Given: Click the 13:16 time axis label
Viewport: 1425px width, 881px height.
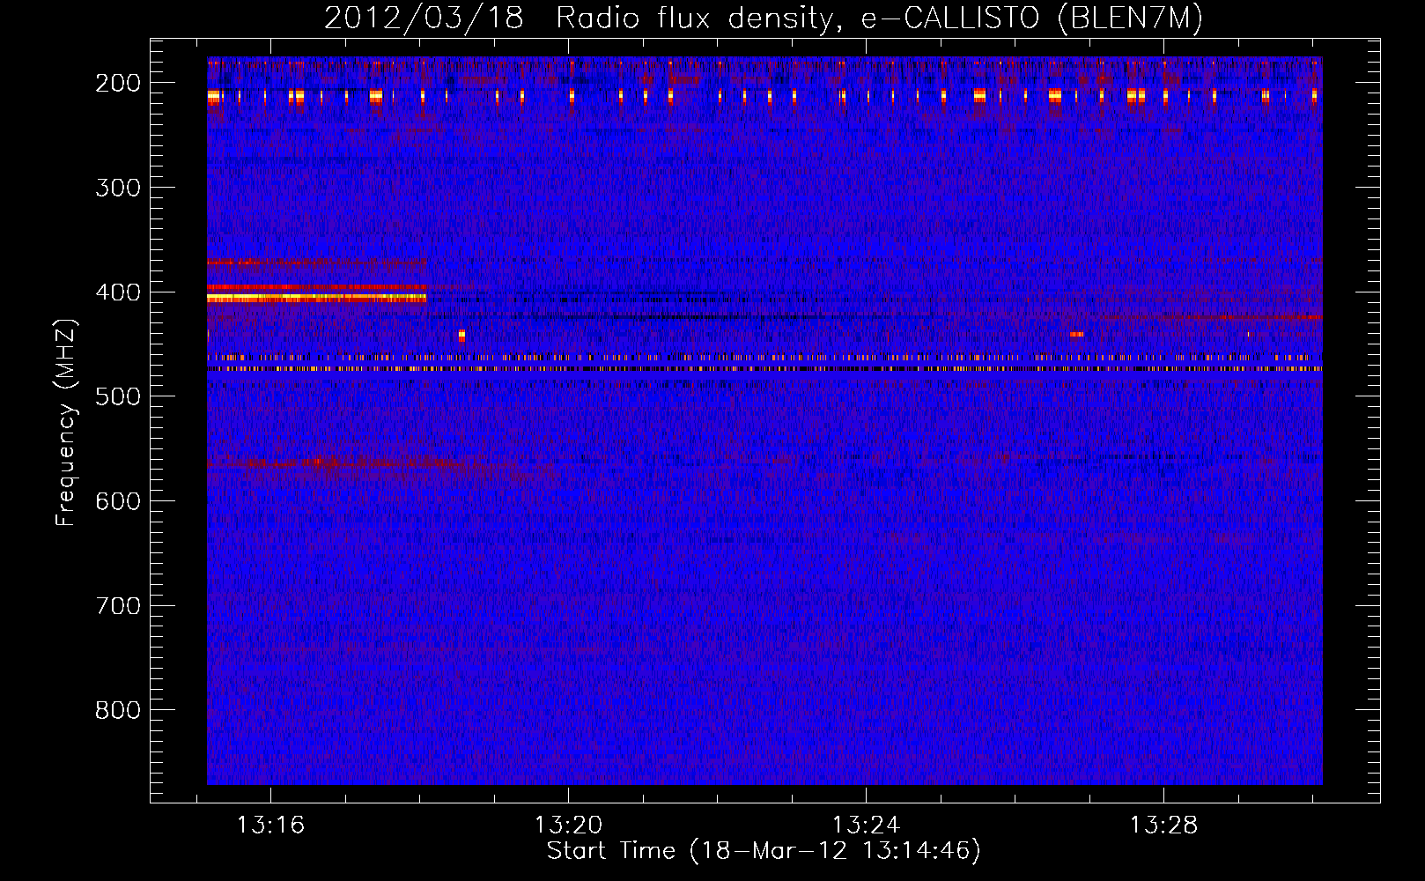Looking at the screenshot, I should pos(270,825).
